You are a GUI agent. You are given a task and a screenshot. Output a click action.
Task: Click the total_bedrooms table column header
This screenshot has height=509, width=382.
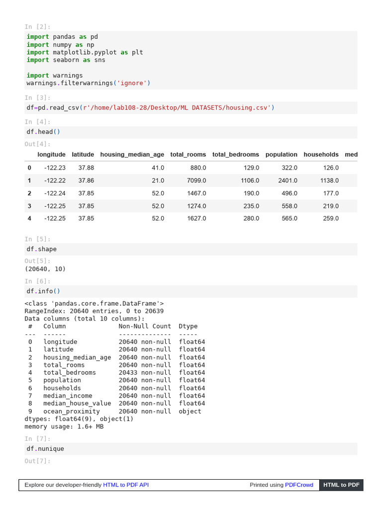pyautogui.click(x=236, y=155)
